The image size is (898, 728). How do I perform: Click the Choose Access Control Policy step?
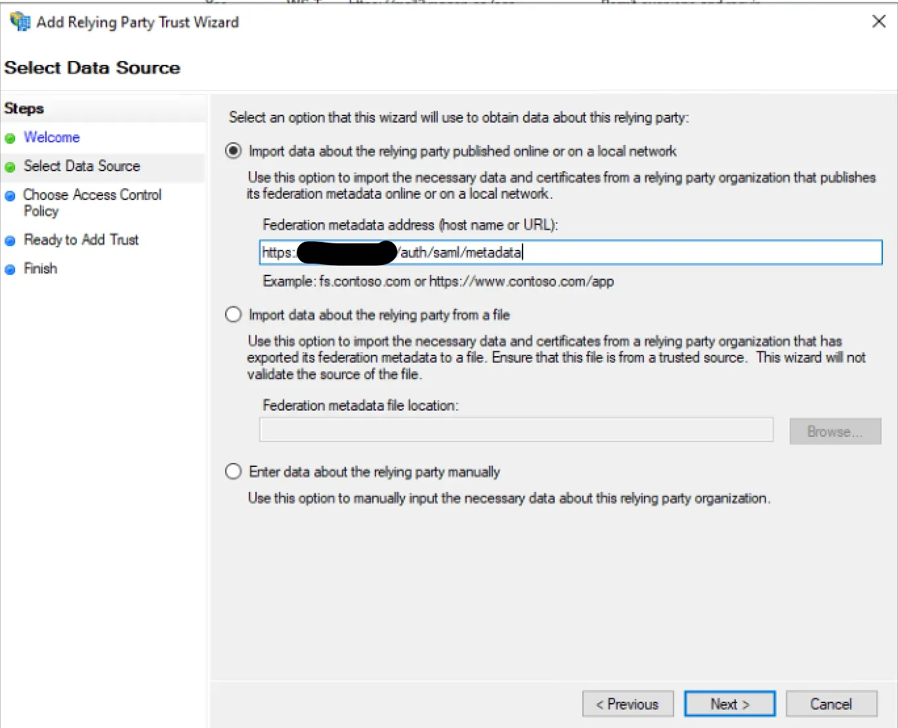tap(93, 203)
